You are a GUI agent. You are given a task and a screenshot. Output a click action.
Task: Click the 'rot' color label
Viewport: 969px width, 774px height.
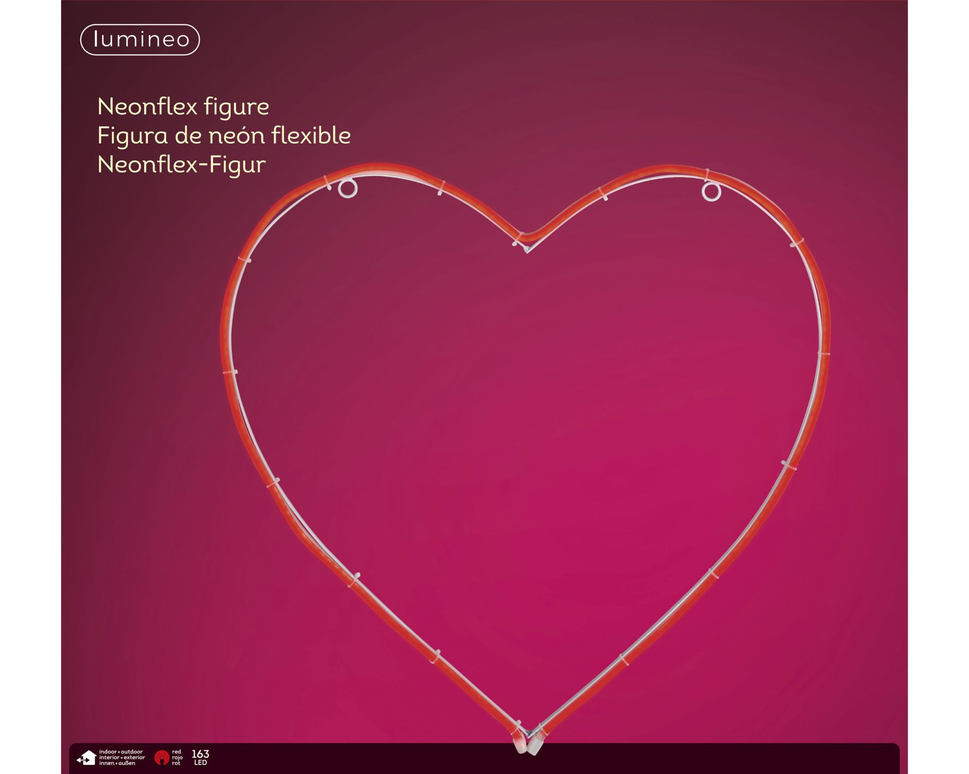point(176,763)
